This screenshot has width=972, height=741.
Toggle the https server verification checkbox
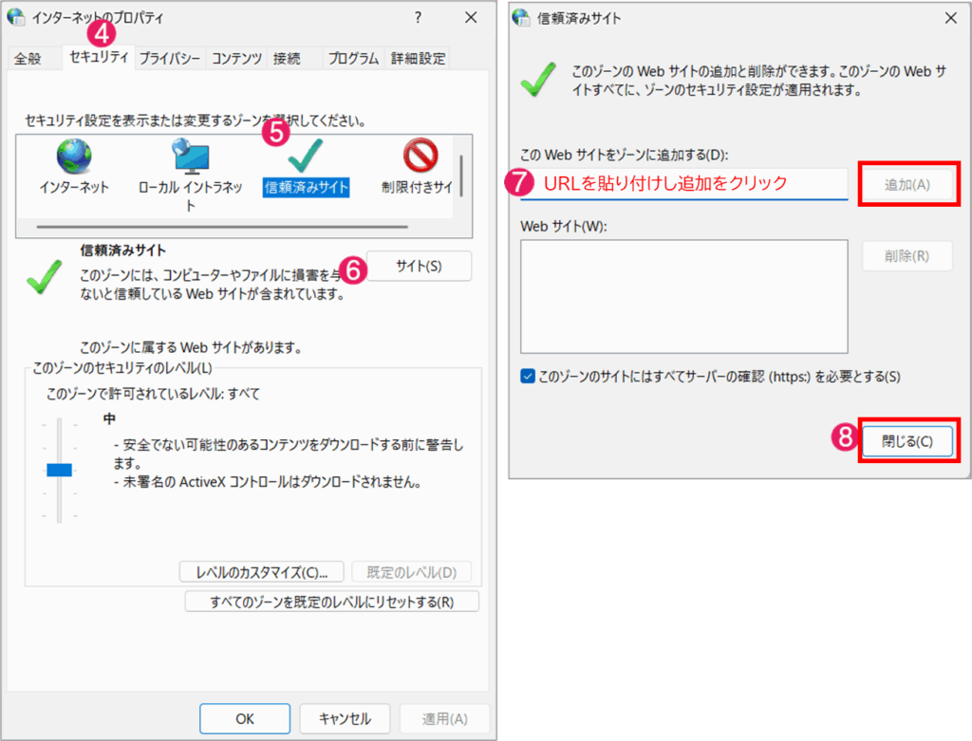coord(529,377)
